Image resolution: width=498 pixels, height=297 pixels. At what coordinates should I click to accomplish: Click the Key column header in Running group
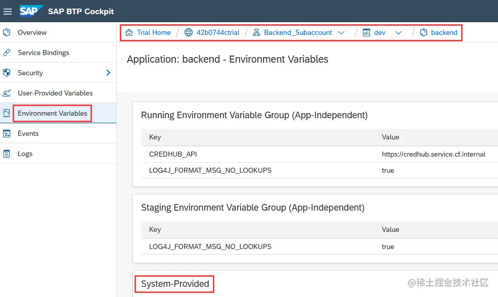click(155, 137)
